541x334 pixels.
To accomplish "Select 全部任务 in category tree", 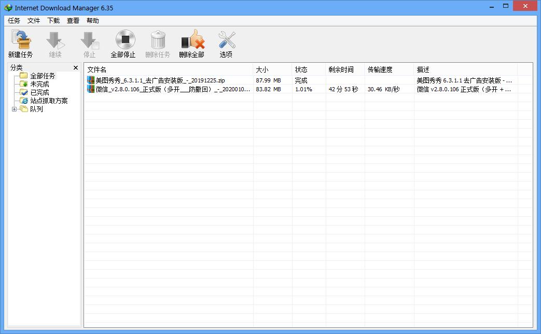I will [x=43, y=76].
